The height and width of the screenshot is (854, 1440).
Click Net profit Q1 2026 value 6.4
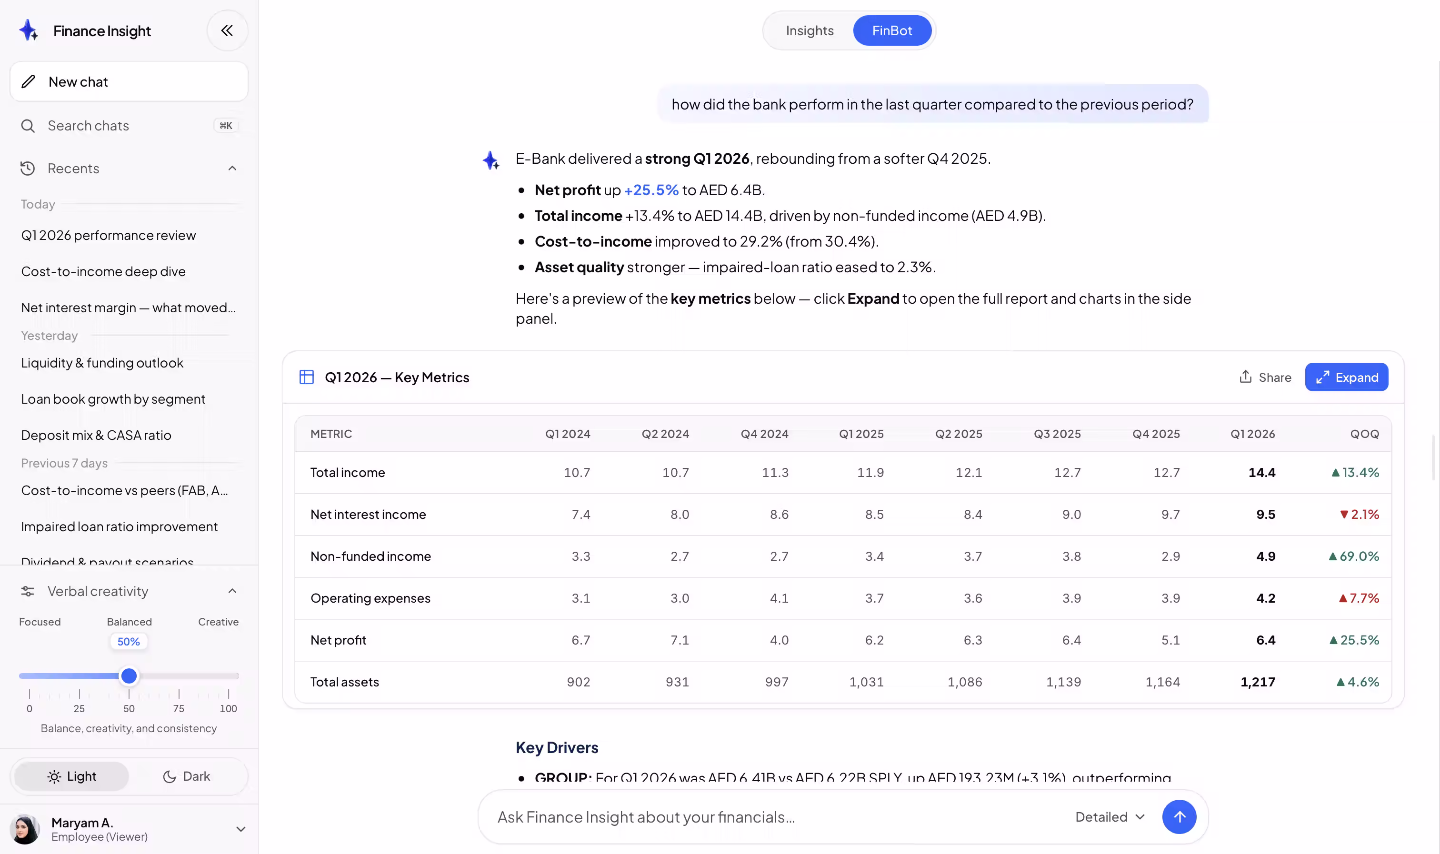point(1266,640)
